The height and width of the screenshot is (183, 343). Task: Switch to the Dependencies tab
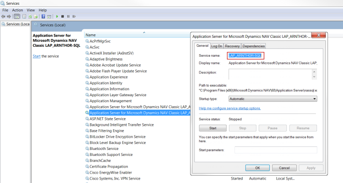(x=253, y=46)
